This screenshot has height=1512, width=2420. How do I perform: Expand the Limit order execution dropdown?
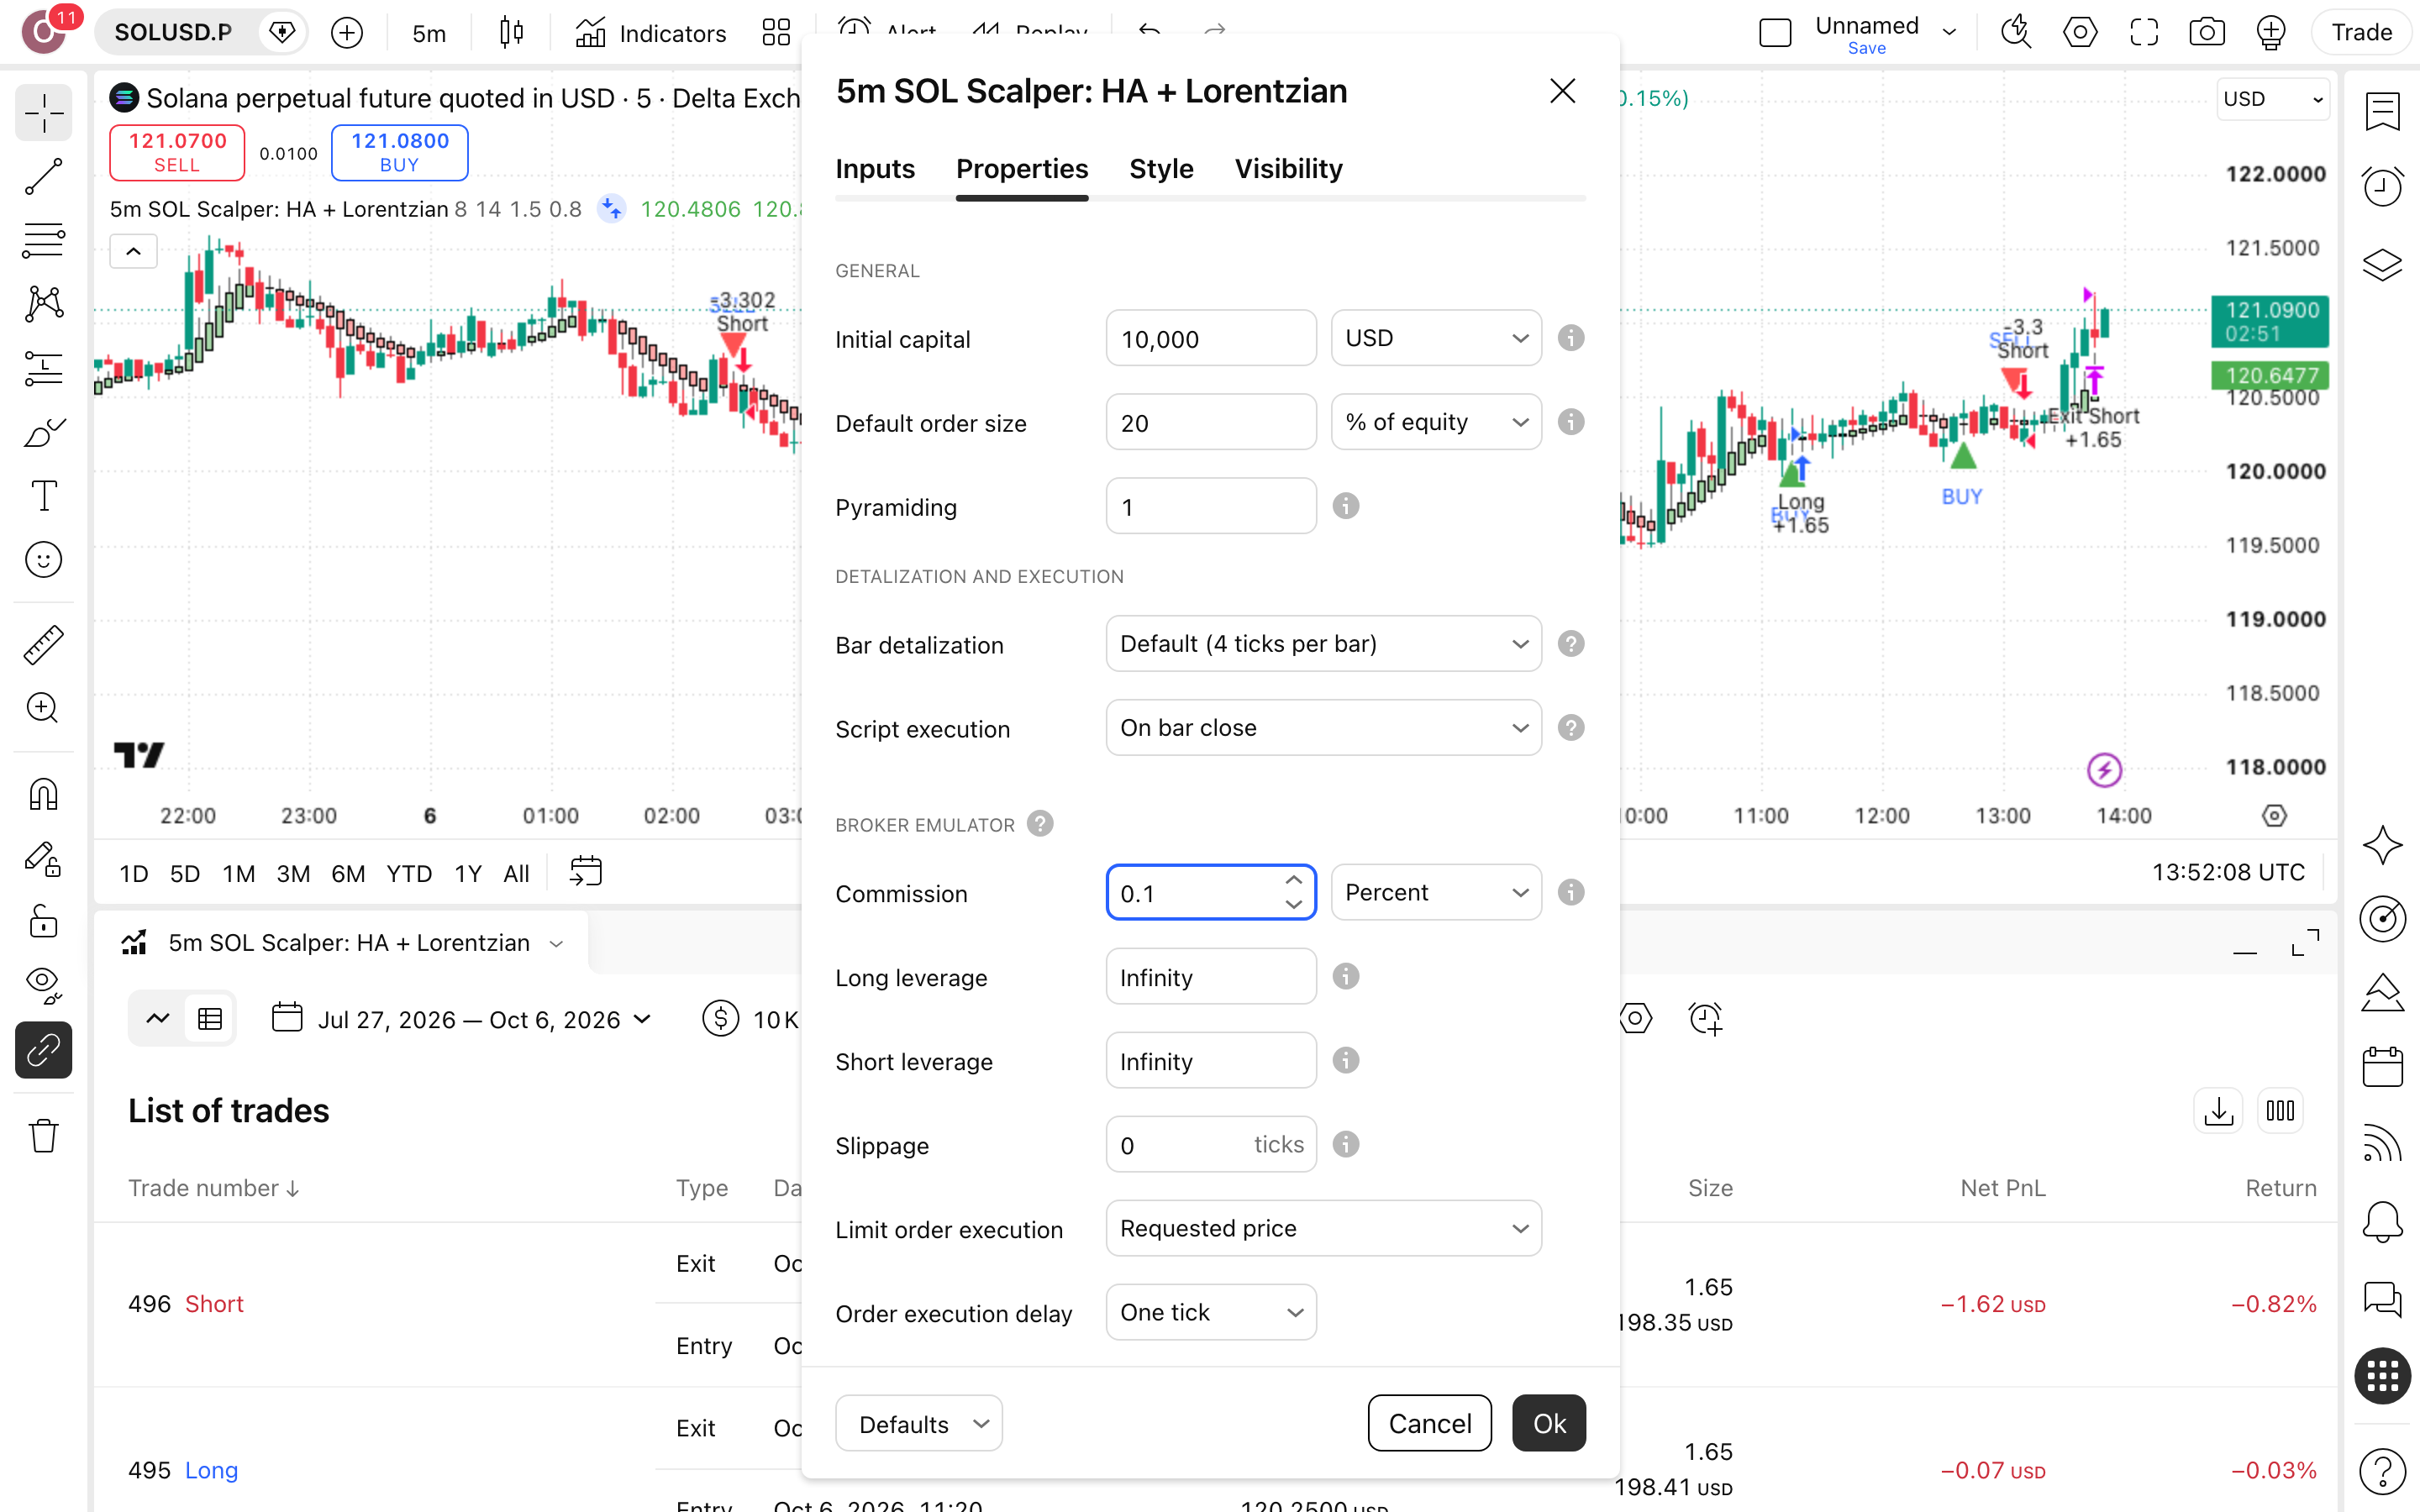[x=1323, y=1228]
